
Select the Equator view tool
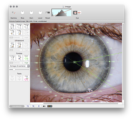pyautogui.click(x=19, y=26)
